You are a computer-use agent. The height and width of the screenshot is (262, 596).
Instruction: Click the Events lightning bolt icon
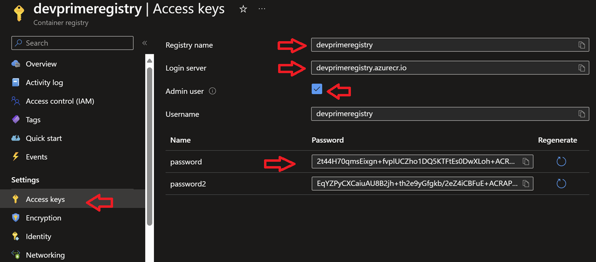(x=16, y=157)
